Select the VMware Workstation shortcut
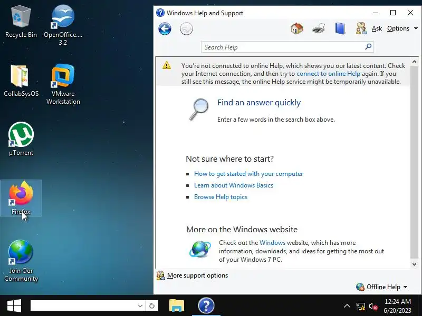This screenshot has height=316, width=422. (x=63, y=84)
